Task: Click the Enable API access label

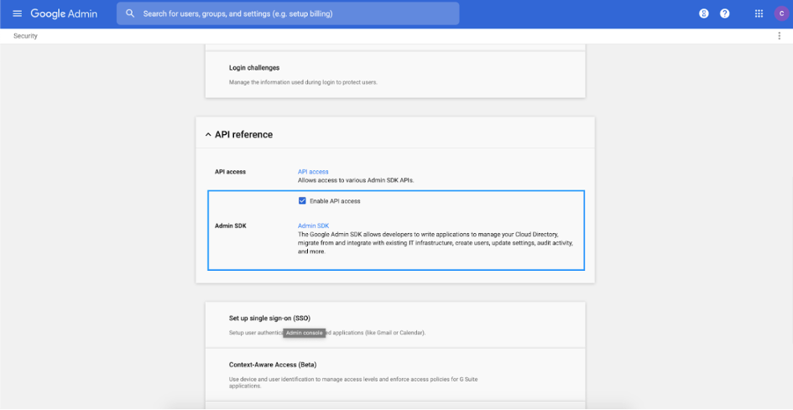Action: (335, 200)
